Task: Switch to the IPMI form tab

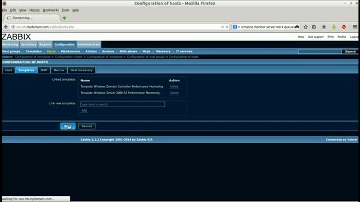Action: pos(44,70)
